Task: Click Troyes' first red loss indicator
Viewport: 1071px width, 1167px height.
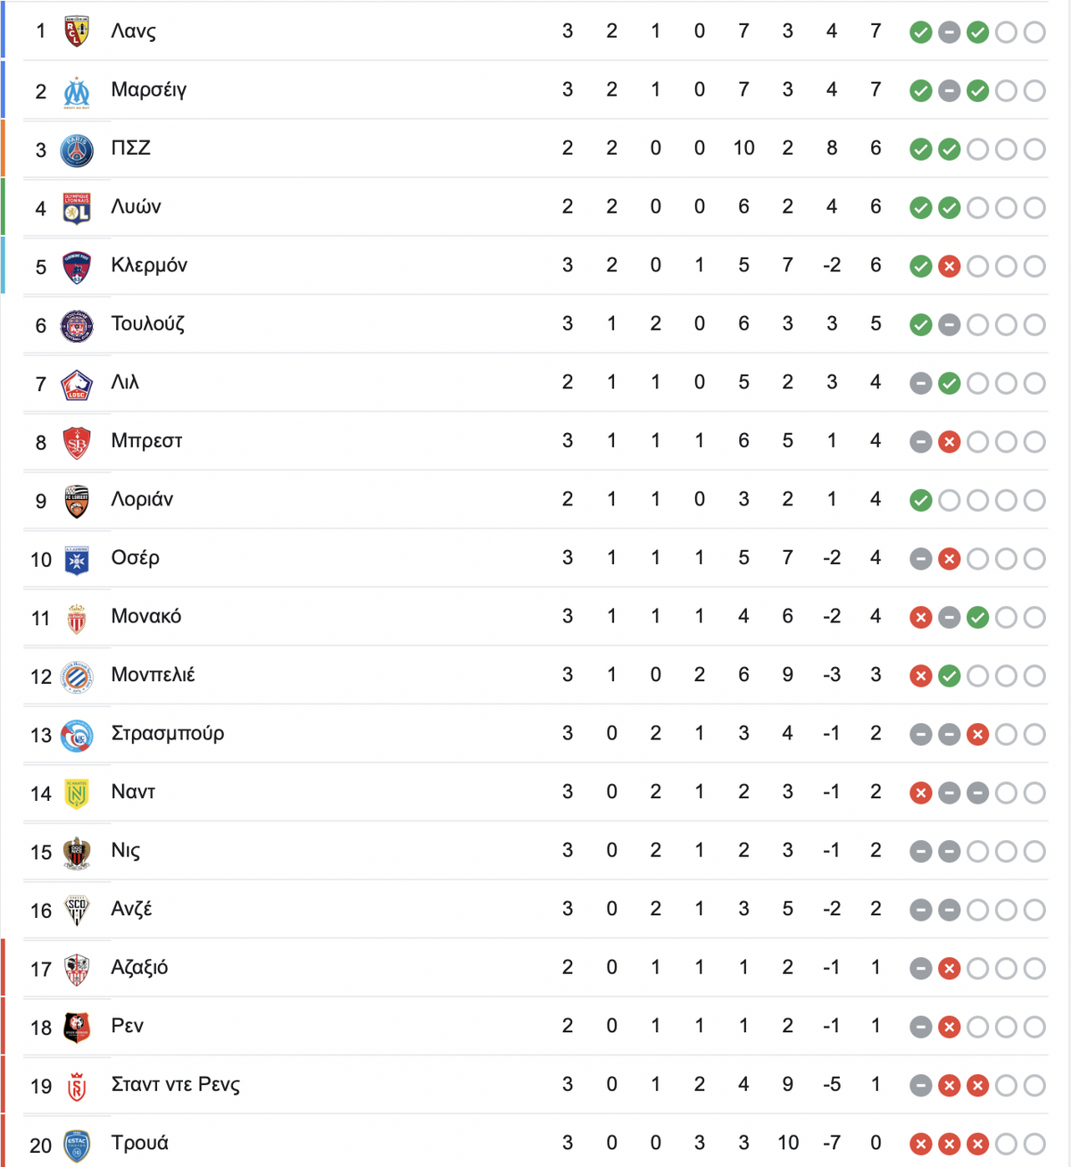Action: point(921,1144)
